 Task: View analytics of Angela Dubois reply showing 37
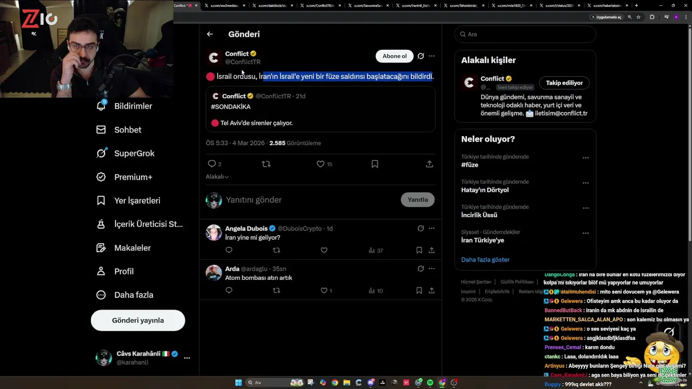point(376,251)
